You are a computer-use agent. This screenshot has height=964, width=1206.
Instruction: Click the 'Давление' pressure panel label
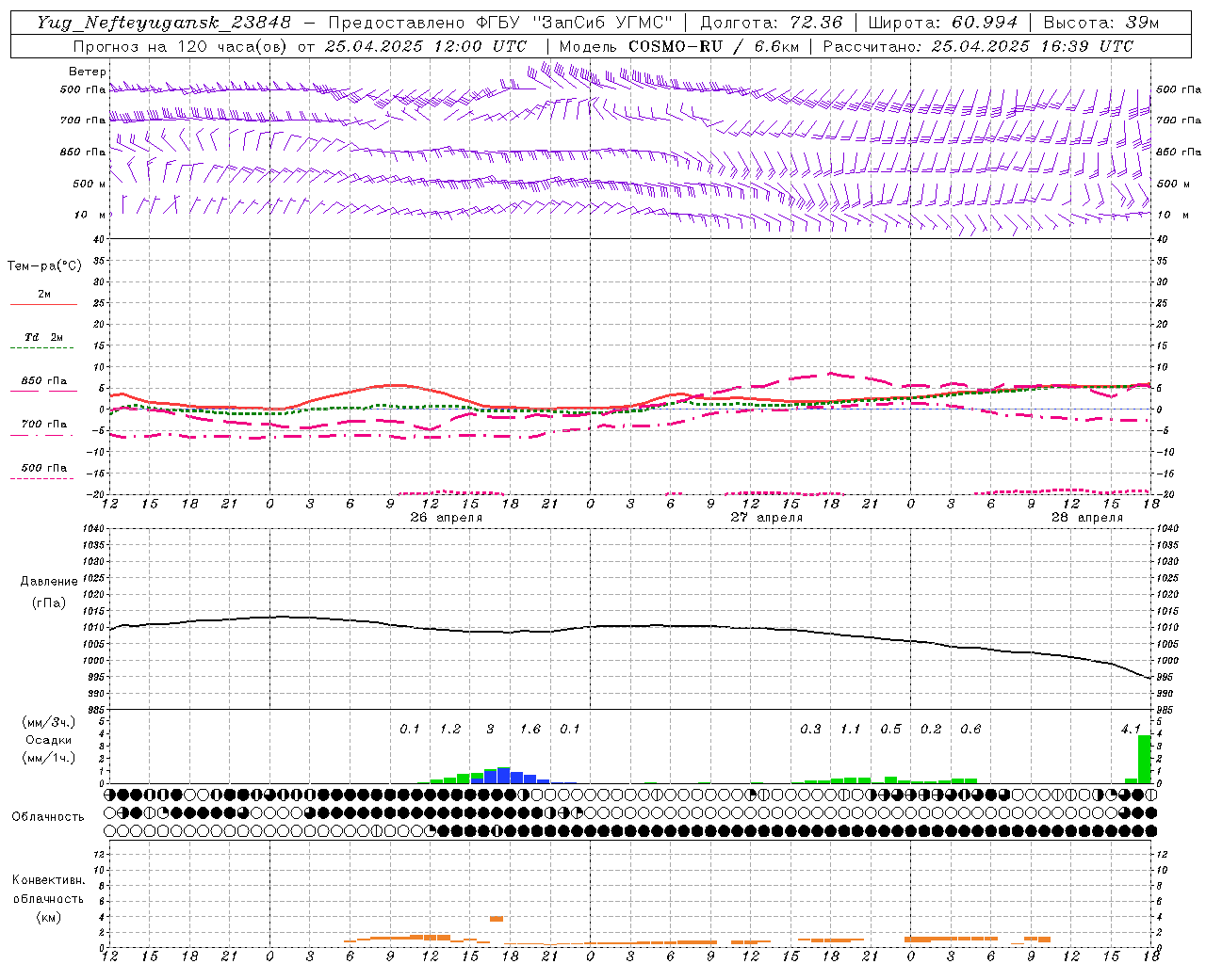[x=49, y=582]
